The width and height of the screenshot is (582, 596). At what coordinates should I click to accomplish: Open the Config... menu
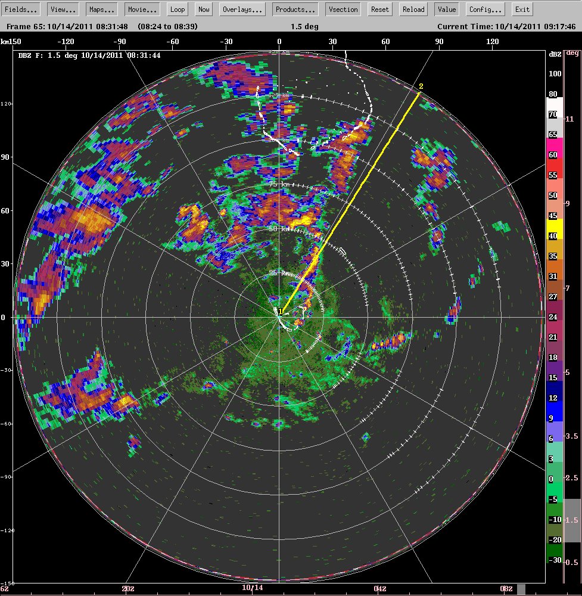click(485, 10)
